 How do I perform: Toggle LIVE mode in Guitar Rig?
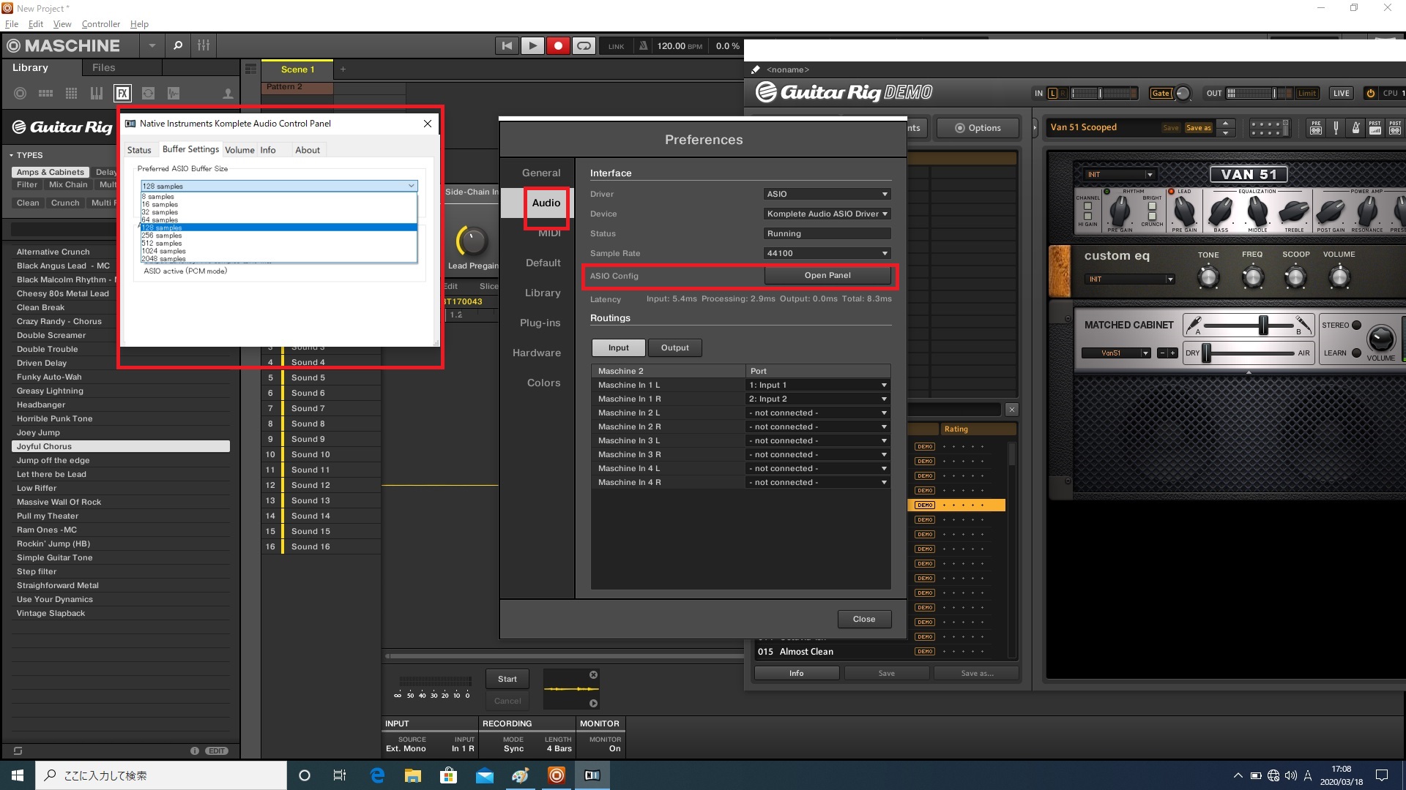pos(1341,93)
